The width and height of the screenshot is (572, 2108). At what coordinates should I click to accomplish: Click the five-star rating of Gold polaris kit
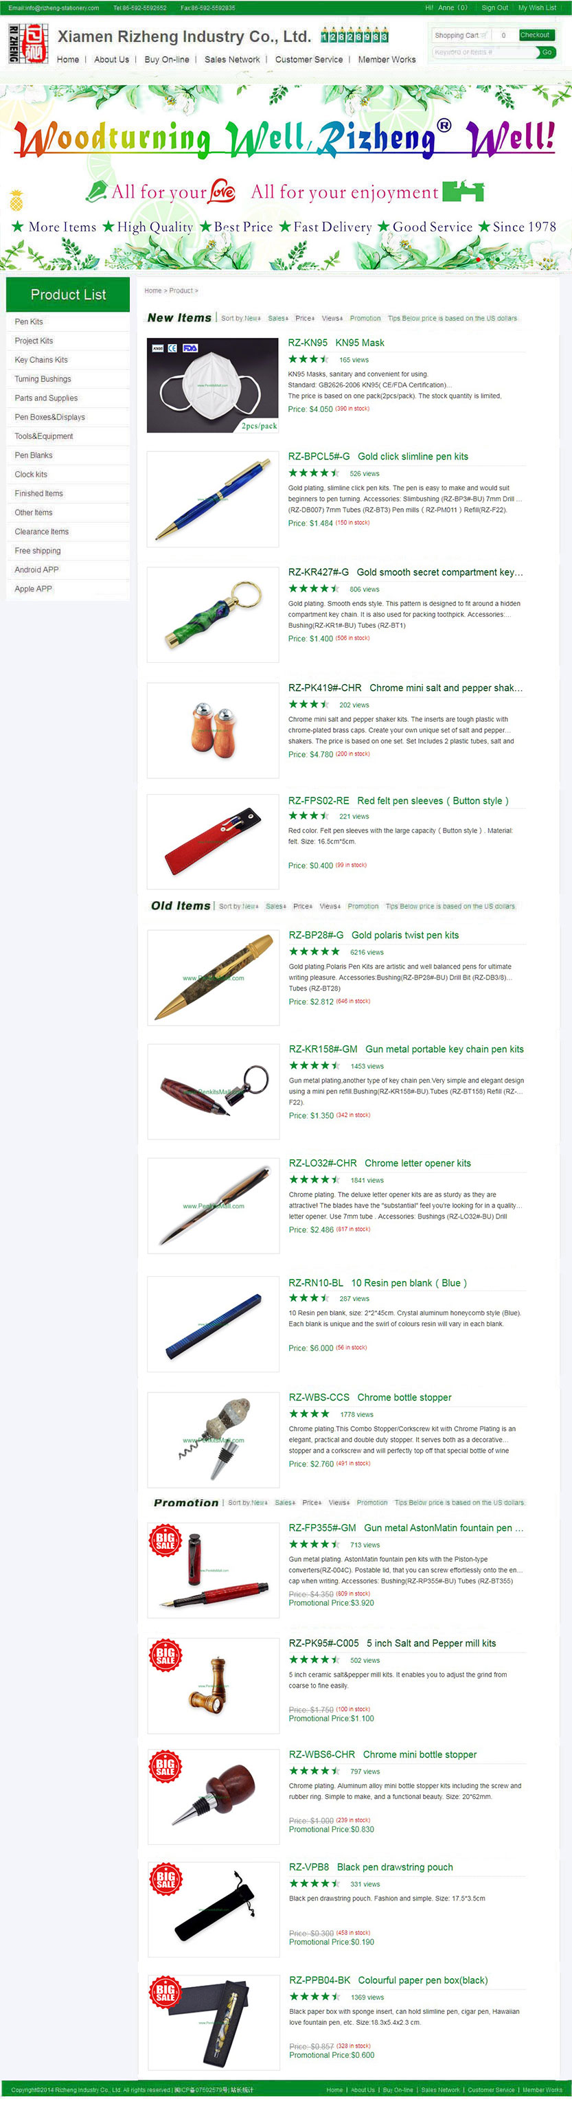click(x=314, y=952)
